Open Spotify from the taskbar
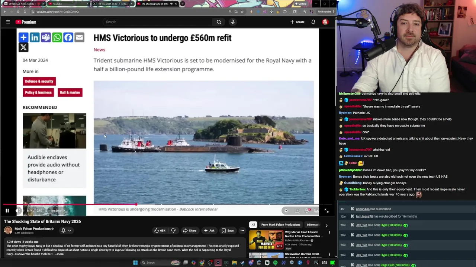This screenshot has height=267, width=476. pos(275,263)
